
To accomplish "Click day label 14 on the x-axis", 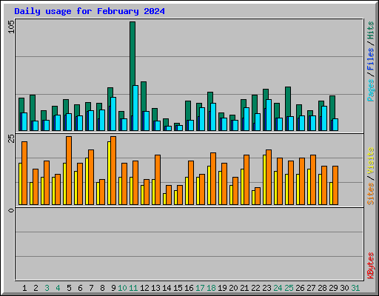I will pyautogui.click(x=167, y=288).
